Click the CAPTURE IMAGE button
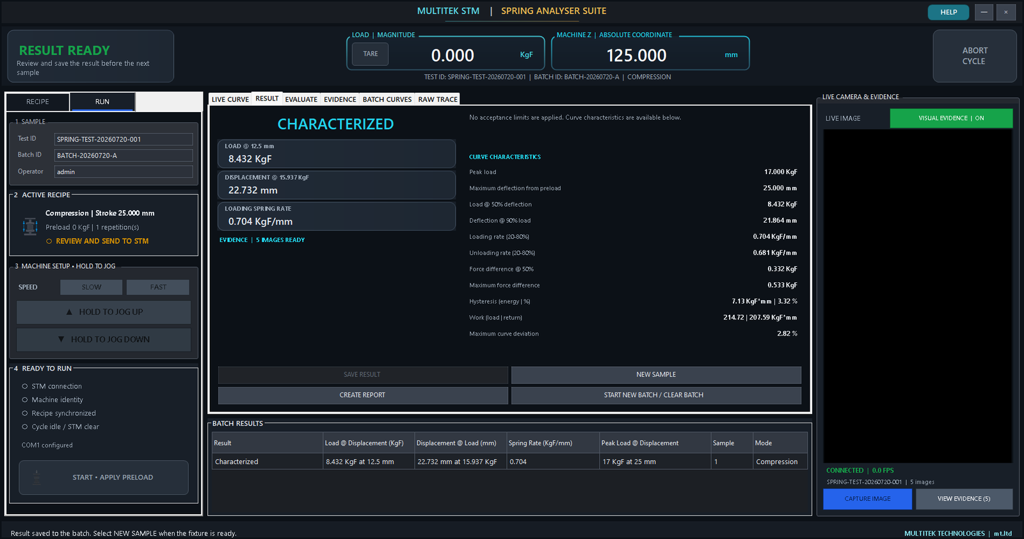The height and width of the screenshot is (539, 1024). (867, 499)
